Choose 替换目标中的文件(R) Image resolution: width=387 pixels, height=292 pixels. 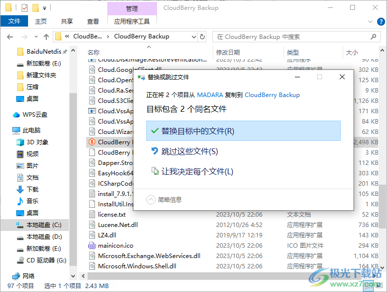[243, 131]
